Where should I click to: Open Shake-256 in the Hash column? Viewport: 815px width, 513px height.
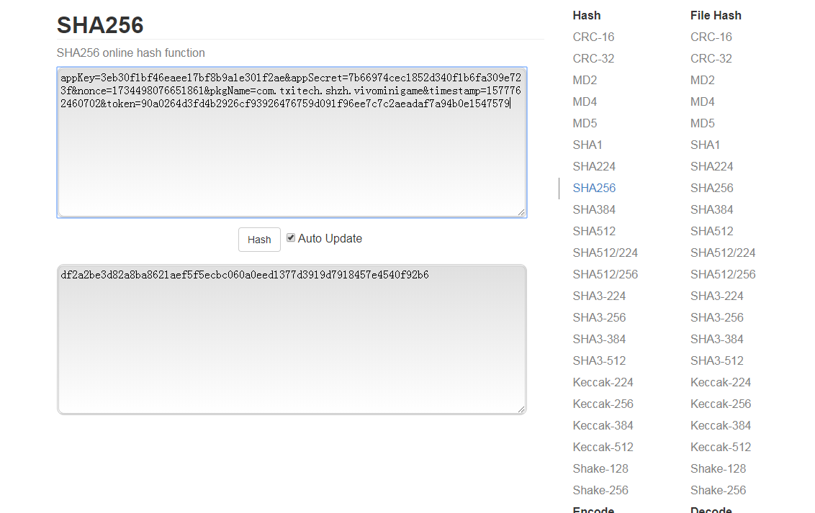(600, 490)
